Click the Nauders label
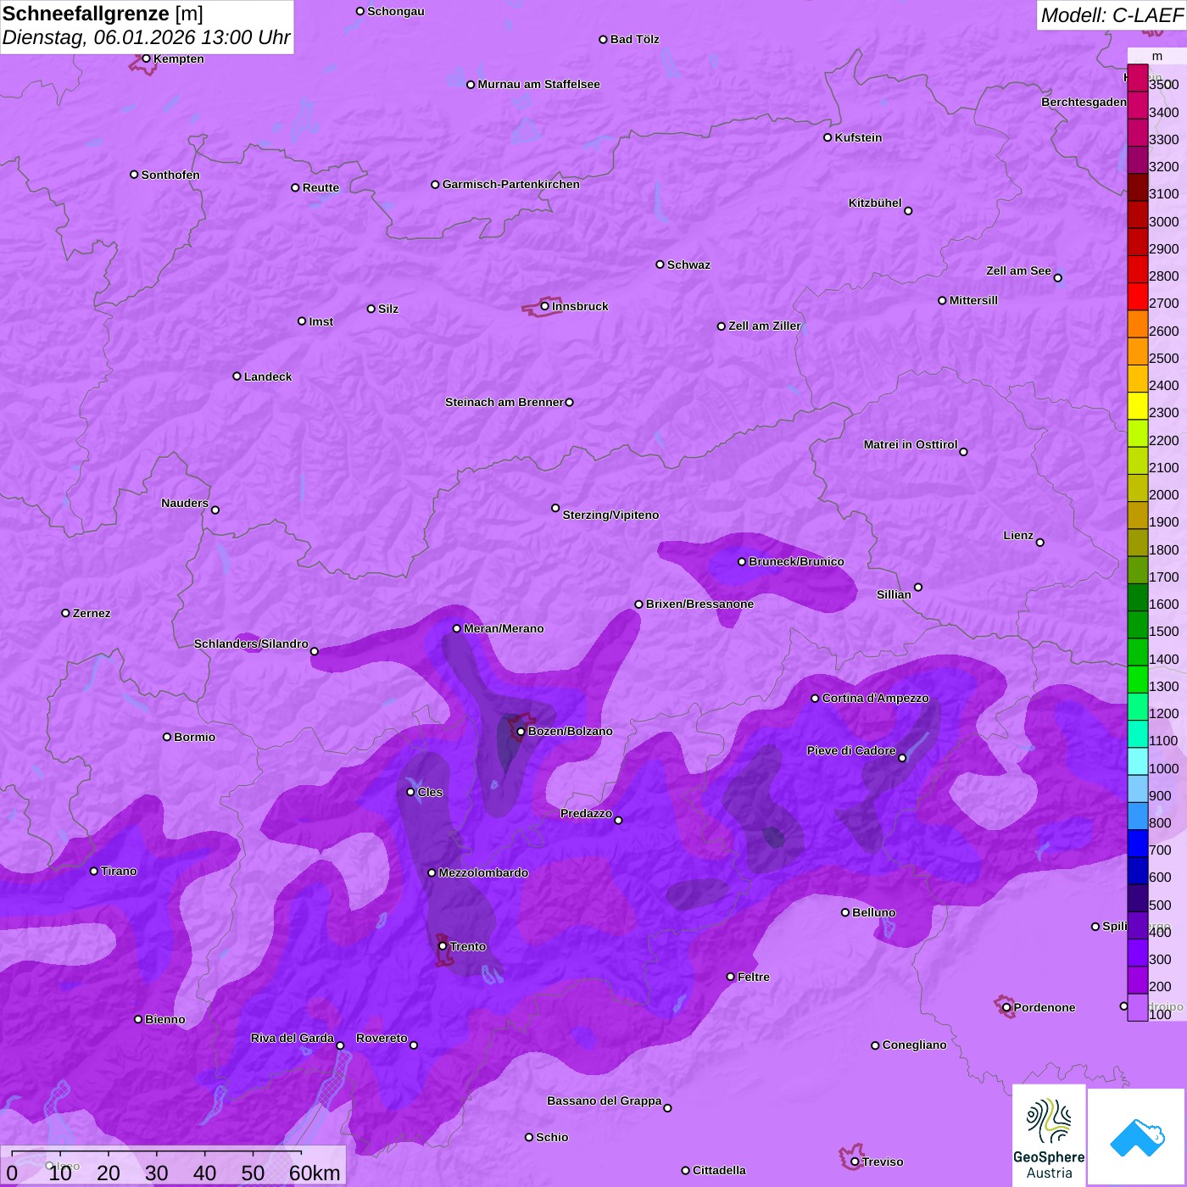Viewport: 1187px width, 1187px height. pyautogui.click(x=185, y=503)
